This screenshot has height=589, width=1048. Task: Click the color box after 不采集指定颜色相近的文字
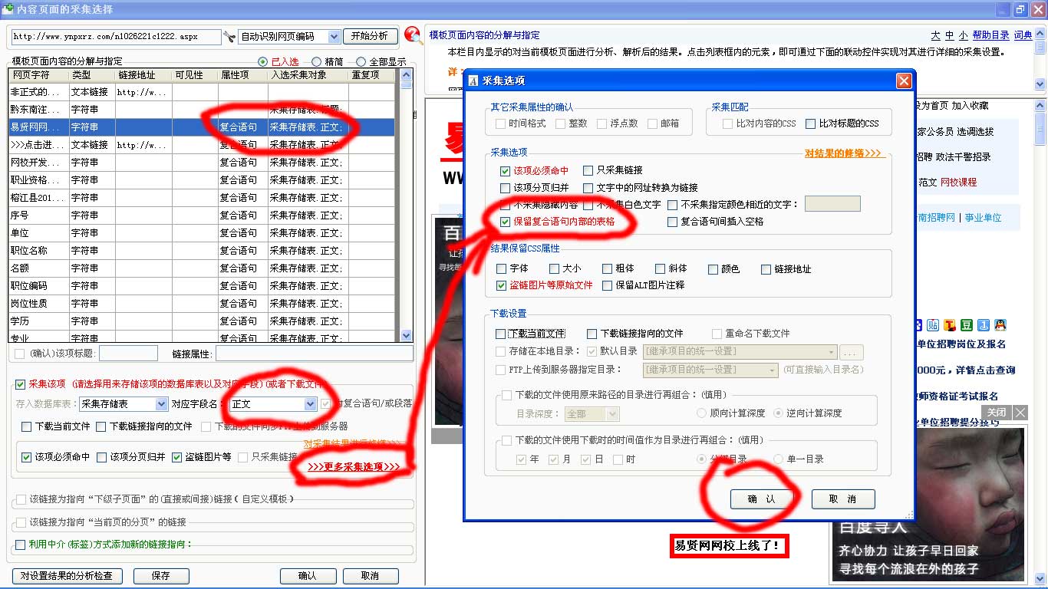(x=832, y=204)
